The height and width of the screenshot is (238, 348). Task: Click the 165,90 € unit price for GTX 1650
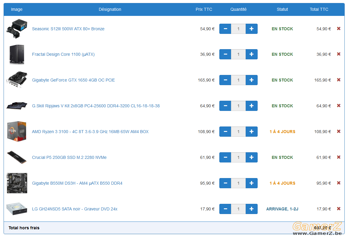tap(206, 80)
